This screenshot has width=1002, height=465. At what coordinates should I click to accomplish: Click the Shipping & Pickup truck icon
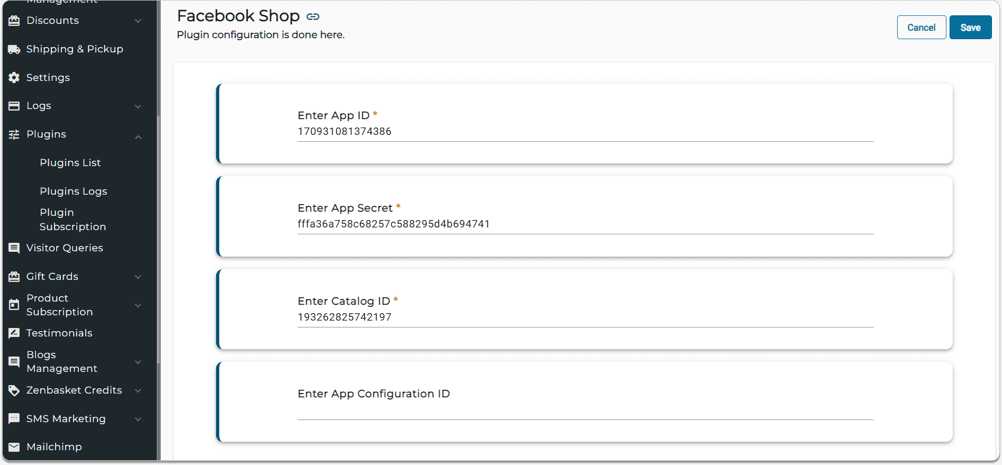[x=14, y=49]
